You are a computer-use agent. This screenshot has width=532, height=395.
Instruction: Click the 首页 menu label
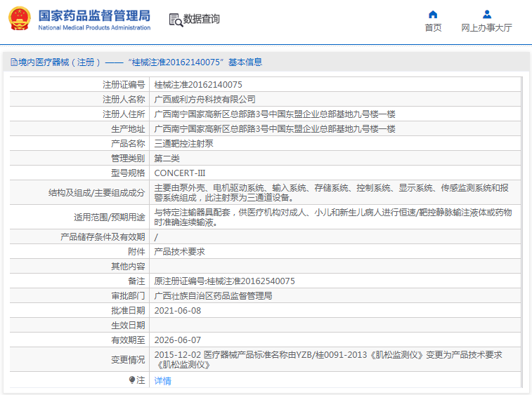point(433,28)
